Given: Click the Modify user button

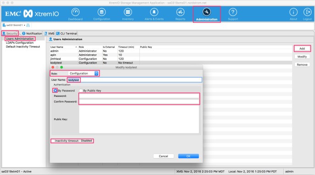Looking at the screenshot, I should [x=302, y=57].
